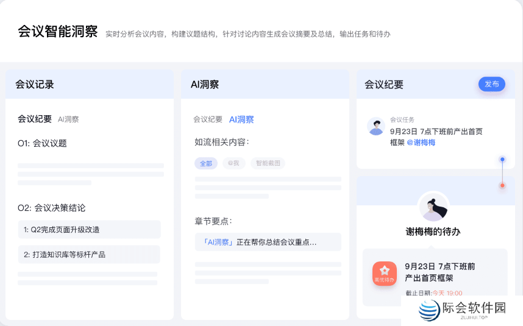Select 会议纪要 tab in the AI洞察 panel
Image resolution: width=523 pixels, height=326 pixels.
[208, 119]
